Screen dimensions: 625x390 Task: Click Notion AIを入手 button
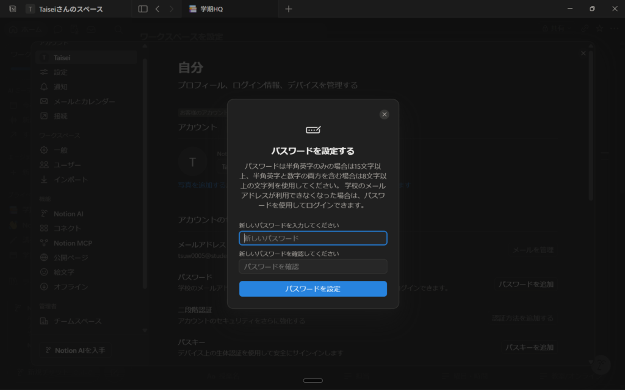[x=79, y=350]
